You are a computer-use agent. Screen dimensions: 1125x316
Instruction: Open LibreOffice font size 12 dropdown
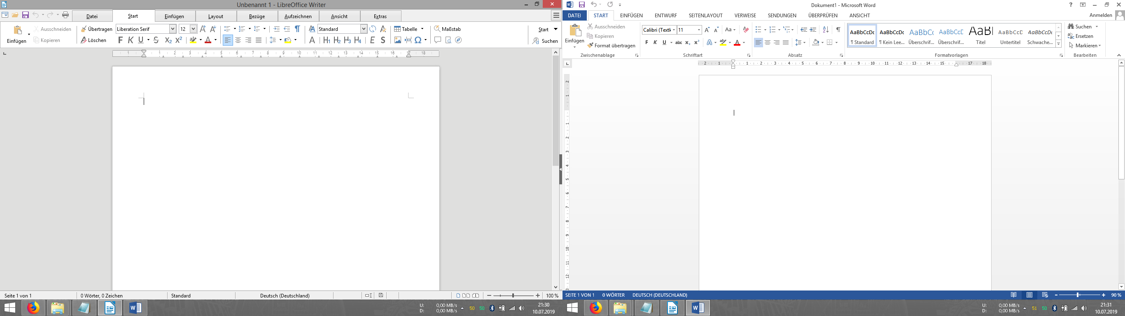(193, 29)
